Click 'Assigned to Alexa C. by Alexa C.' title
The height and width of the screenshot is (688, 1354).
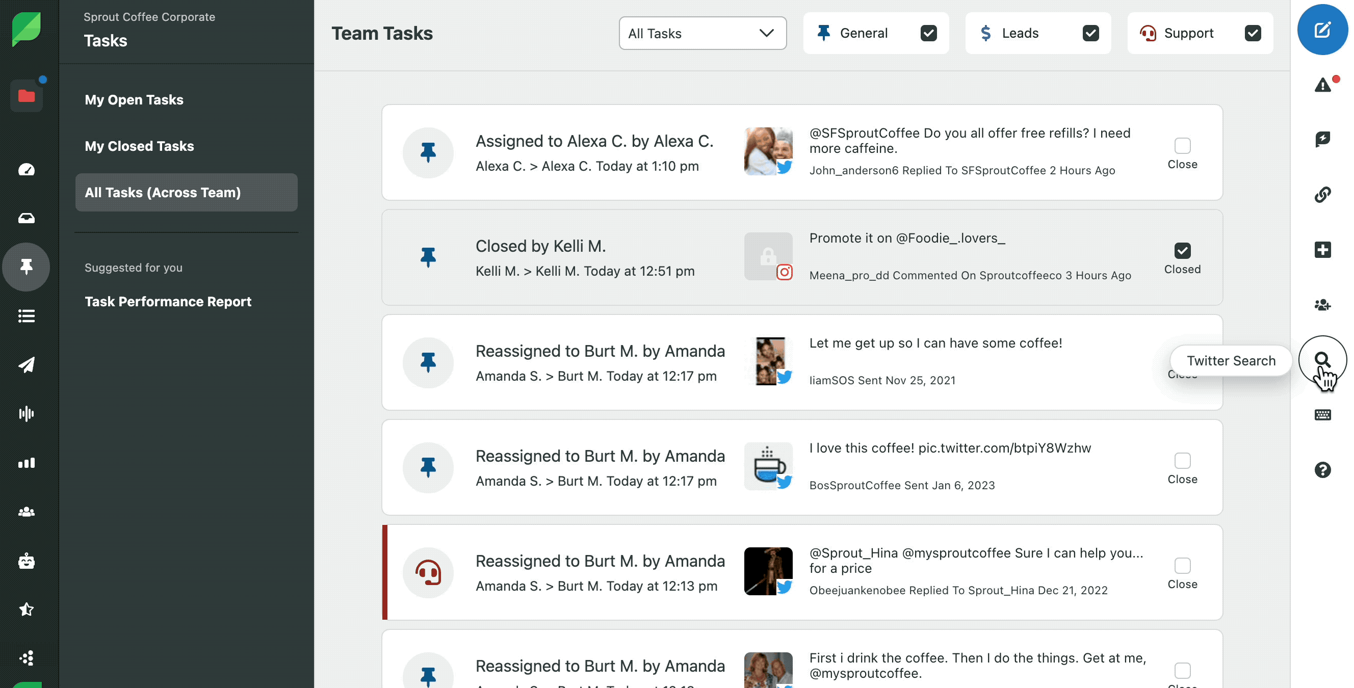(594, 141)
